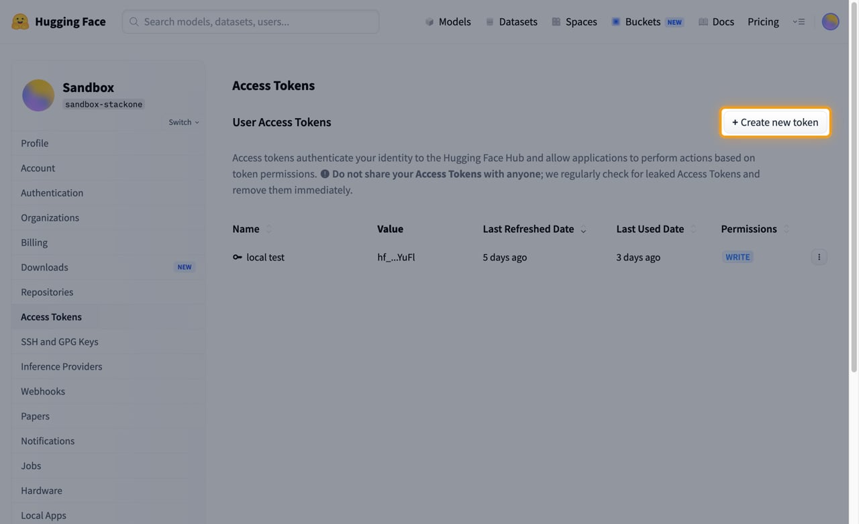859x524 pixels.
Task: Click the User Access Tokens heading
Action: tap(282, 122)
